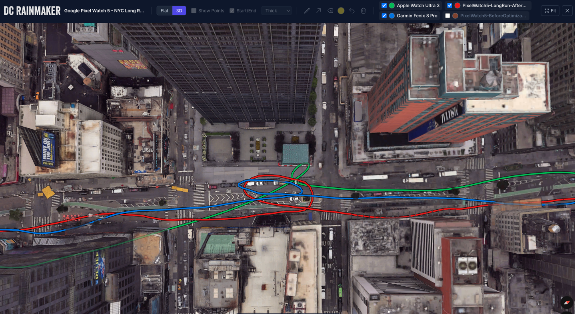
Task: Toggle the Start/End checkbox
Action: pos(232,11)
